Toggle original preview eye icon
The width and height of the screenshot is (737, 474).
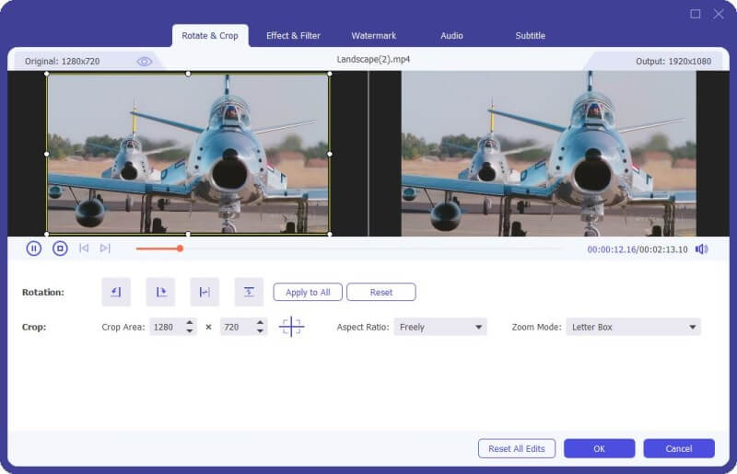click(x=145, y=62)
